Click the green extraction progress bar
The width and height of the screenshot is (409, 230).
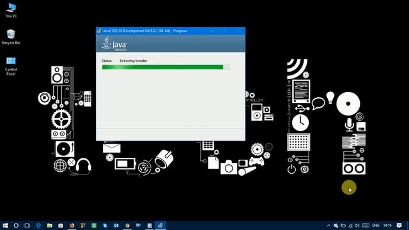coord(166,67)
